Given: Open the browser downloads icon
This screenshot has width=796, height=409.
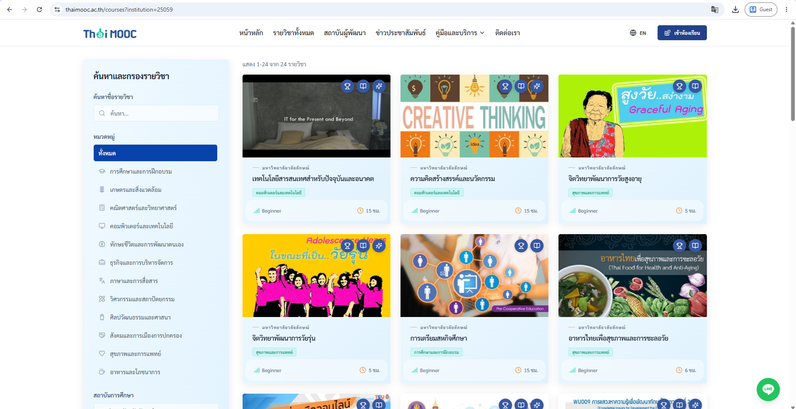Looking at the screenshot, I should 735,10.
